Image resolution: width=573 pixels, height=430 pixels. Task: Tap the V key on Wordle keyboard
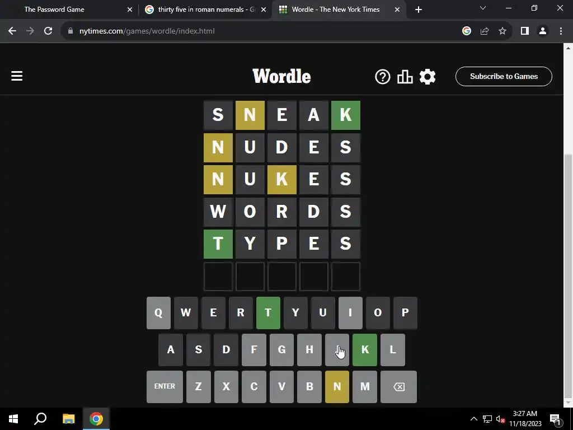click(282, 386)
